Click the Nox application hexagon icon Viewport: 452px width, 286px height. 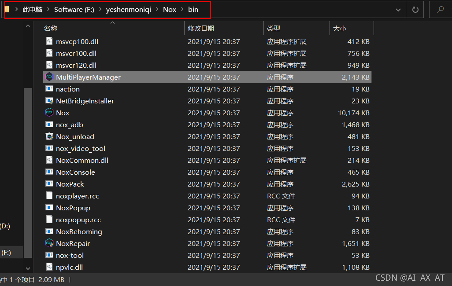click(x=49, y=112)
